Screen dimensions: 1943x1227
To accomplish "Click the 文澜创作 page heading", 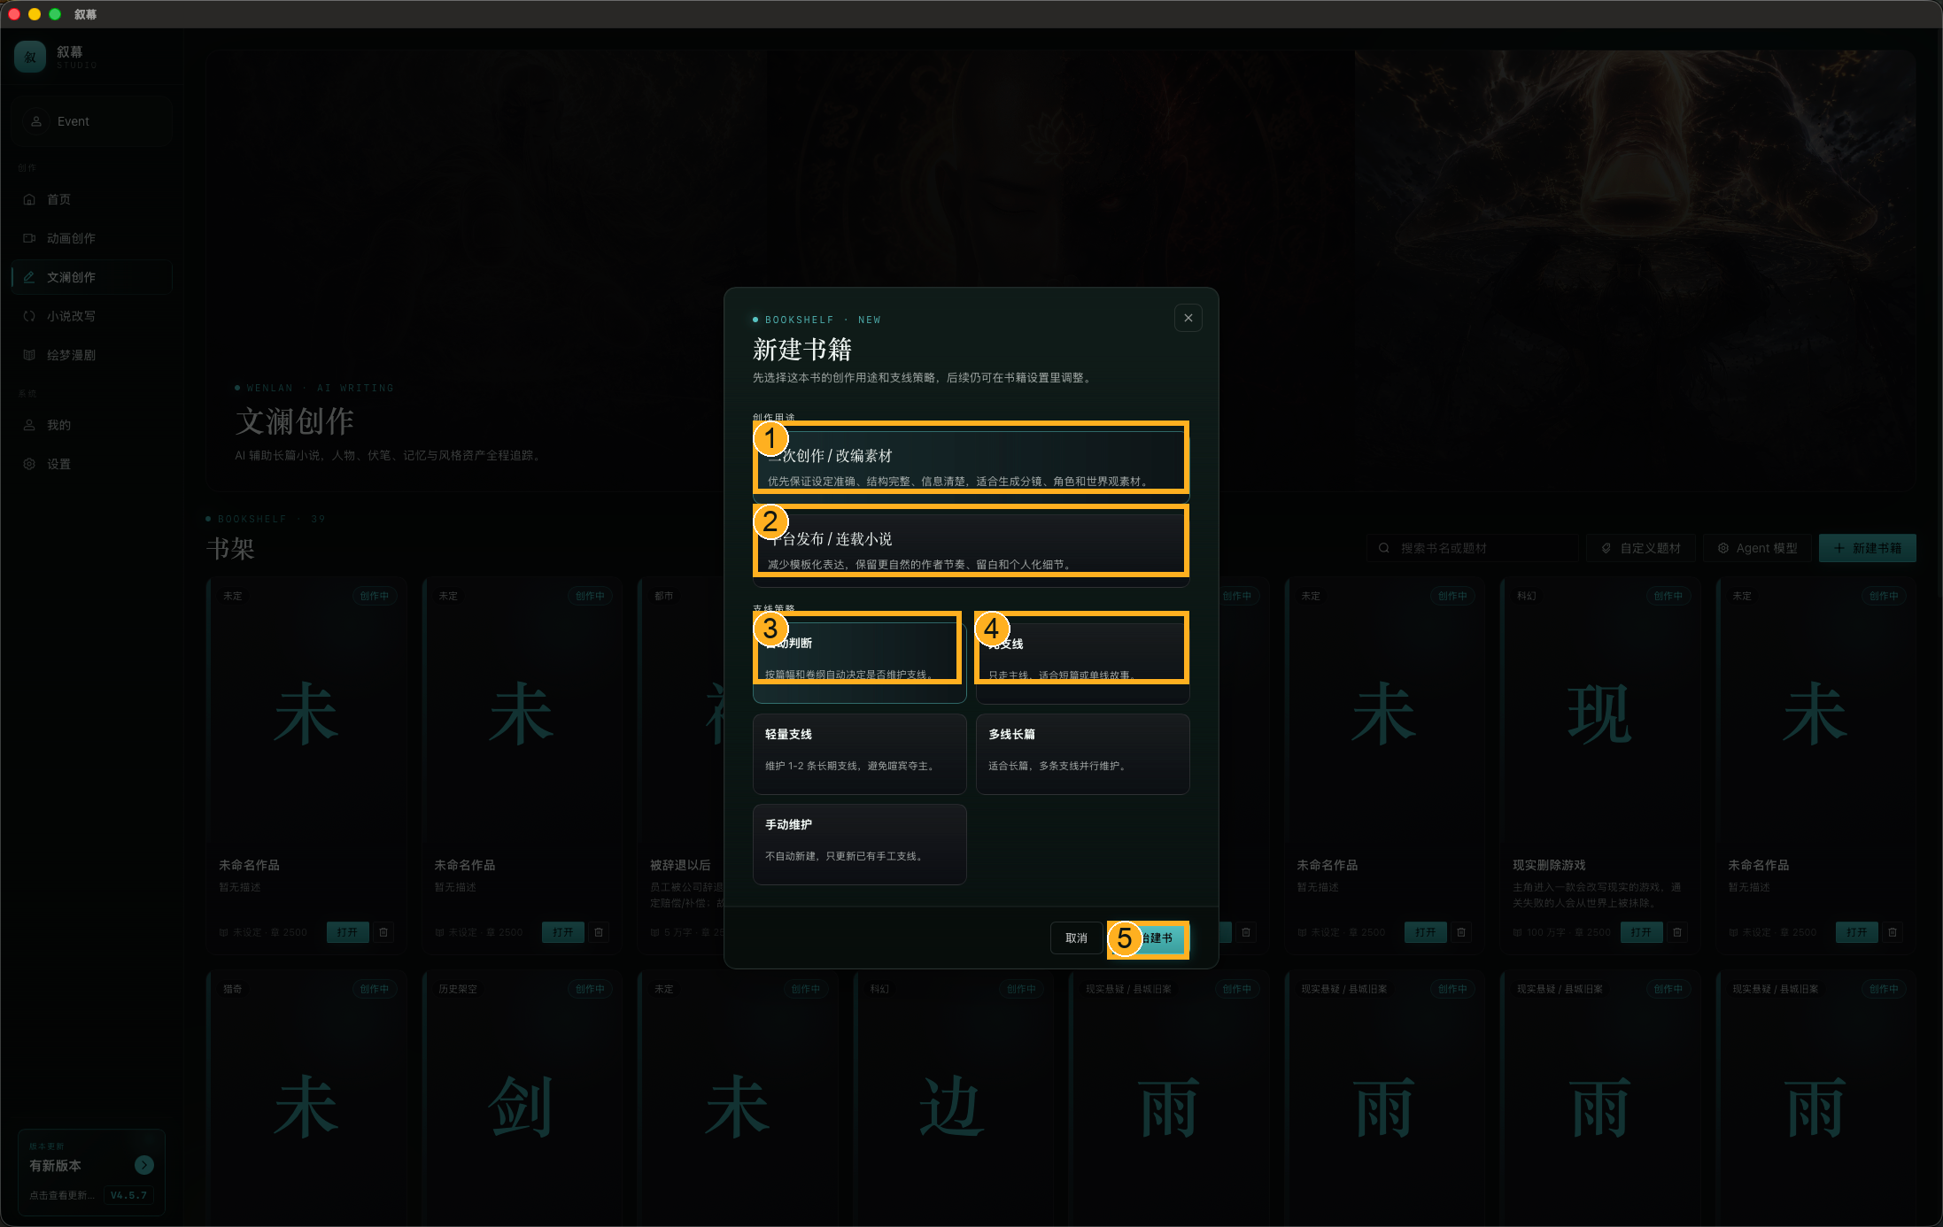I will 295,421.
